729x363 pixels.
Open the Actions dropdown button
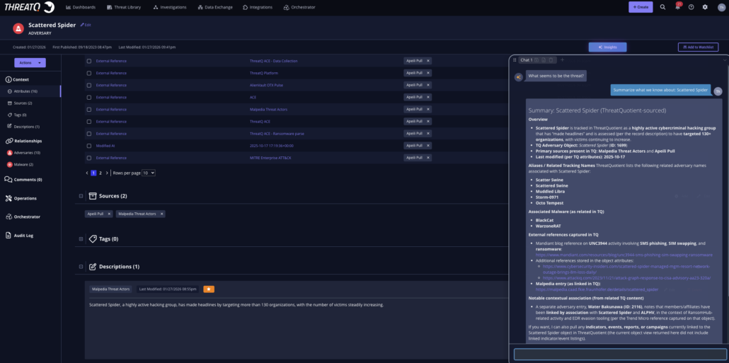(x=30, y=63)
